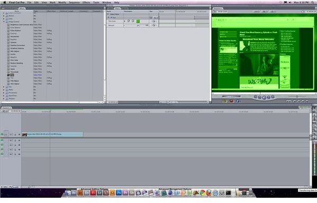This screenshot has width=317, height=203.
Task: Open the Effects menu
Action: [86, 3]
